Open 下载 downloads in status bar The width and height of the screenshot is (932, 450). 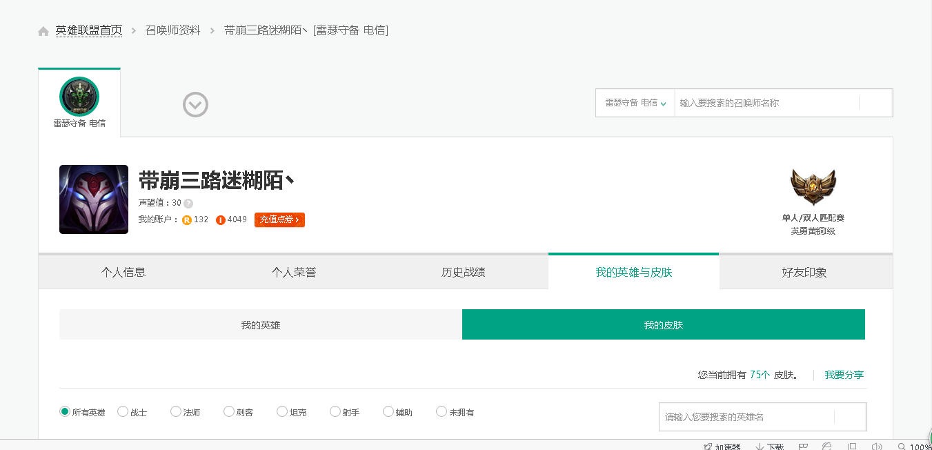coord(769,447)
